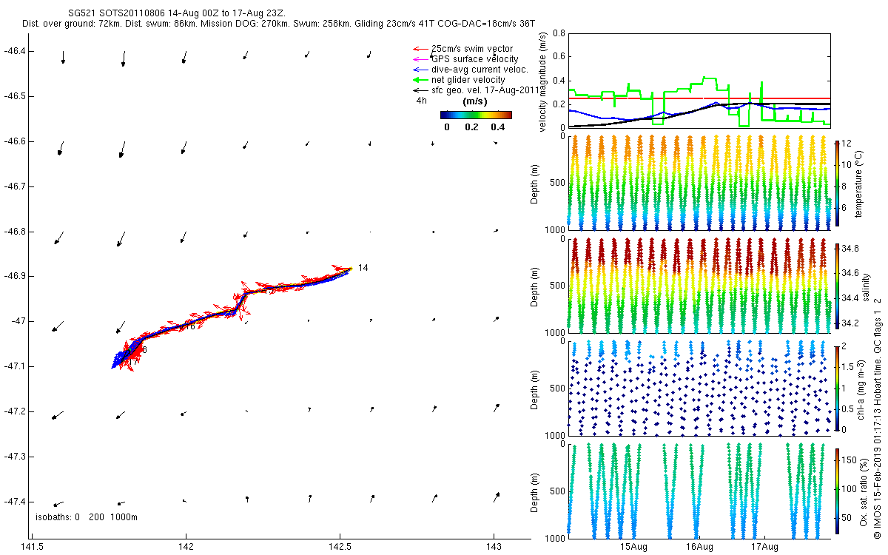Click longitude tick '143' on the map axis
Image resolution: width=888 pixels, height=555 pixels.
[x=494, y=547]
